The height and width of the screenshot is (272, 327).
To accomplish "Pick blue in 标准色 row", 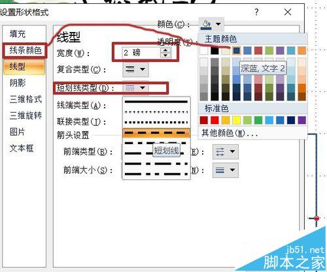I will point(280,120).
